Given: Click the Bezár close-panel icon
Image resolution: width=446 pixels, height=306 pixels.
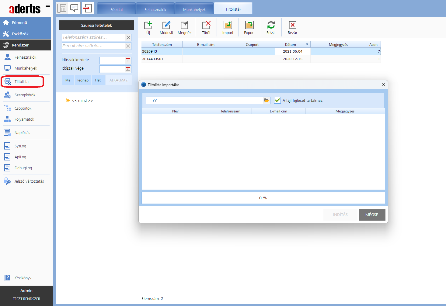Looking at the screenshot, I should tap(292, 25).
